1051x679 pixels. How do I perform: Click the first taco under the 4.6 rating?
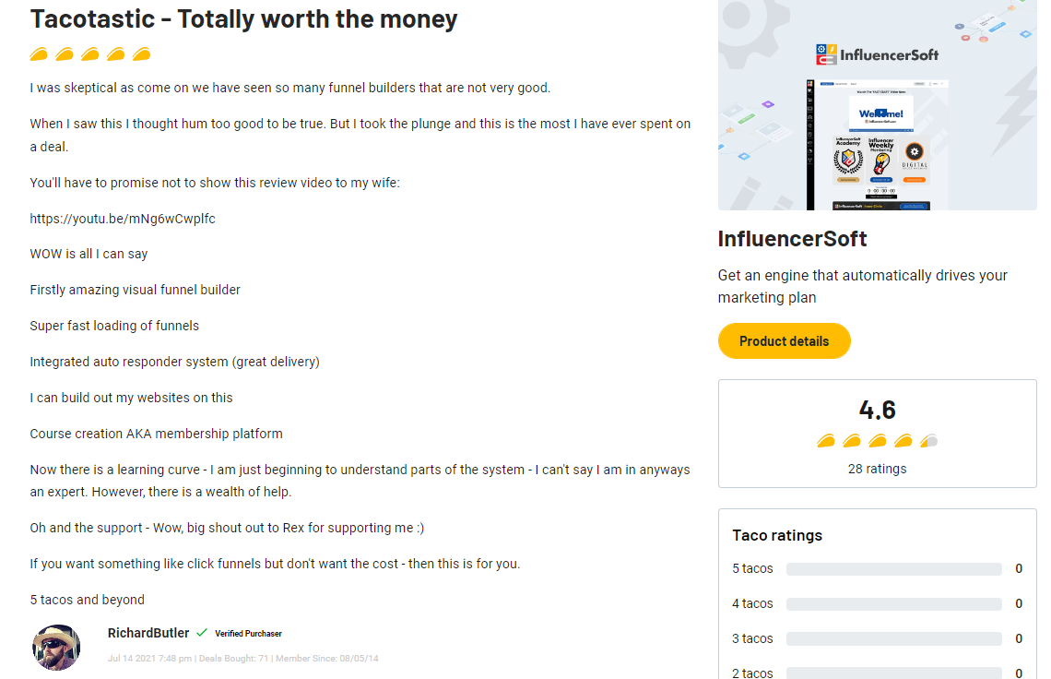tap(826, 441)
